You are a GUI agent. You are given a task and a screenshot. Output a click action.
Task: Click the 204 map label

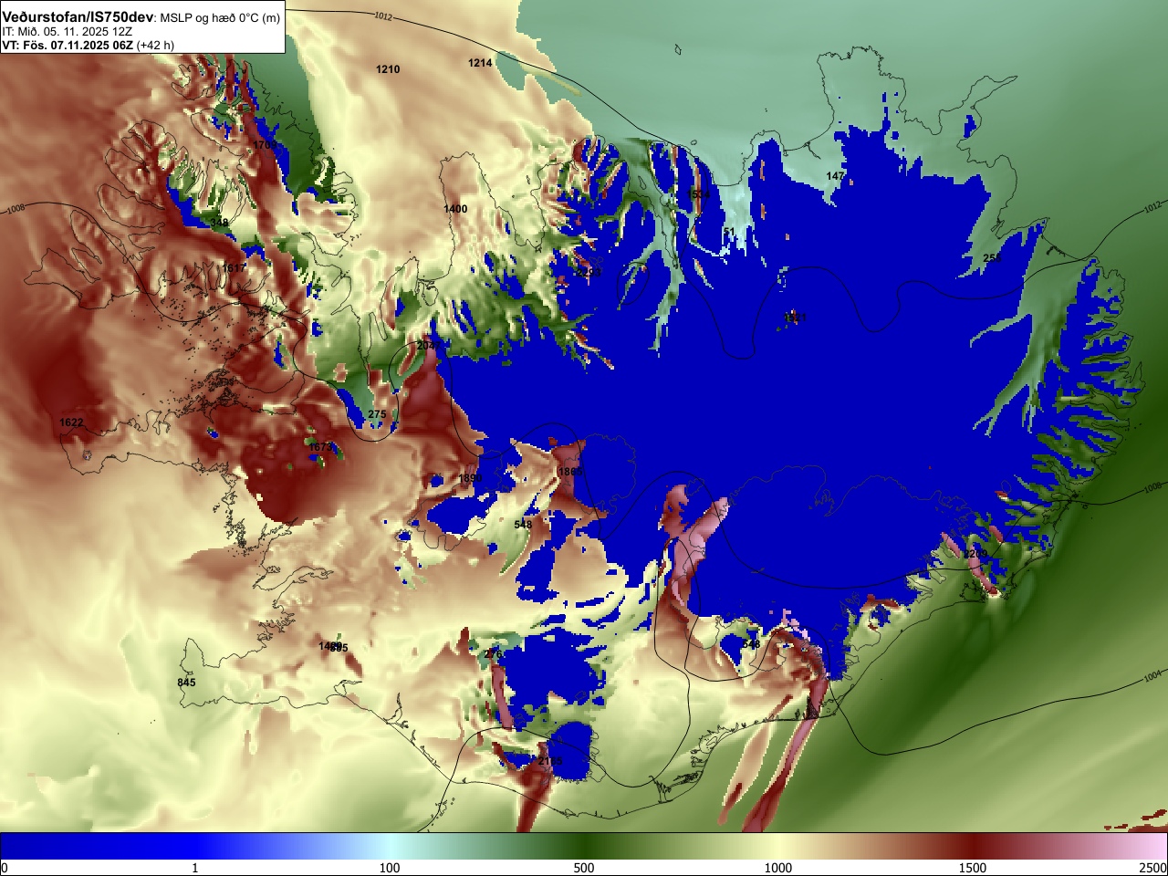[426, 346]
